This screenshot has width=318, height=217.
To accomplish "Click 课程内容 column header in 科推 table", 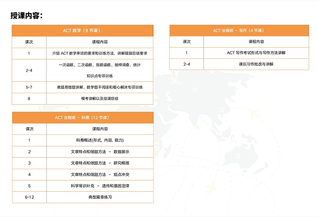I will coord(100,129).
